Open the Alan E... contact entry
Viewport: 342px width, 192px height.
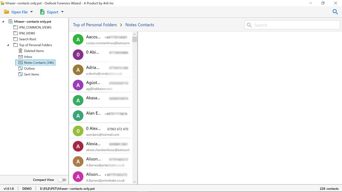(x=101, y=115)
